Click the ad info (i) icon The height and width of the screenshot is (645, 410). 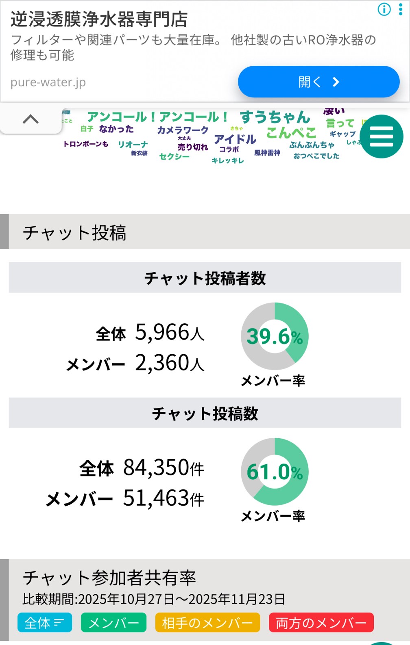pos(384,9)
